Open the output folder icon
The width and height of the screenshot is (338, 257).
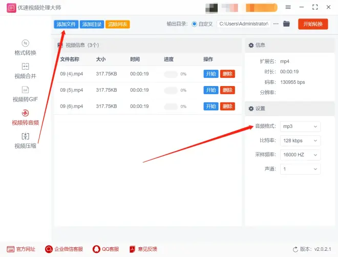click(286, 24)
